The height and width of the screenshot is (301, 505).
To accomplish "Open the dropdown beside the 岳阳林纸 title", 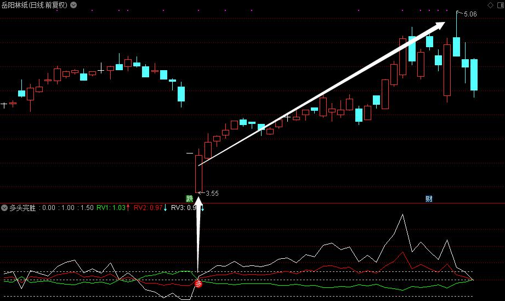I will [74, 5].
